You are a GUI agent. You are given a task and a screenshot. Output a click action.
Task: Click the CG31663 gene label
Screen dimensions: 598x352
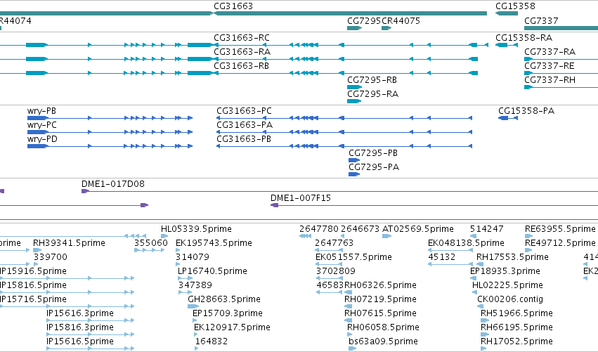point(233,6)
